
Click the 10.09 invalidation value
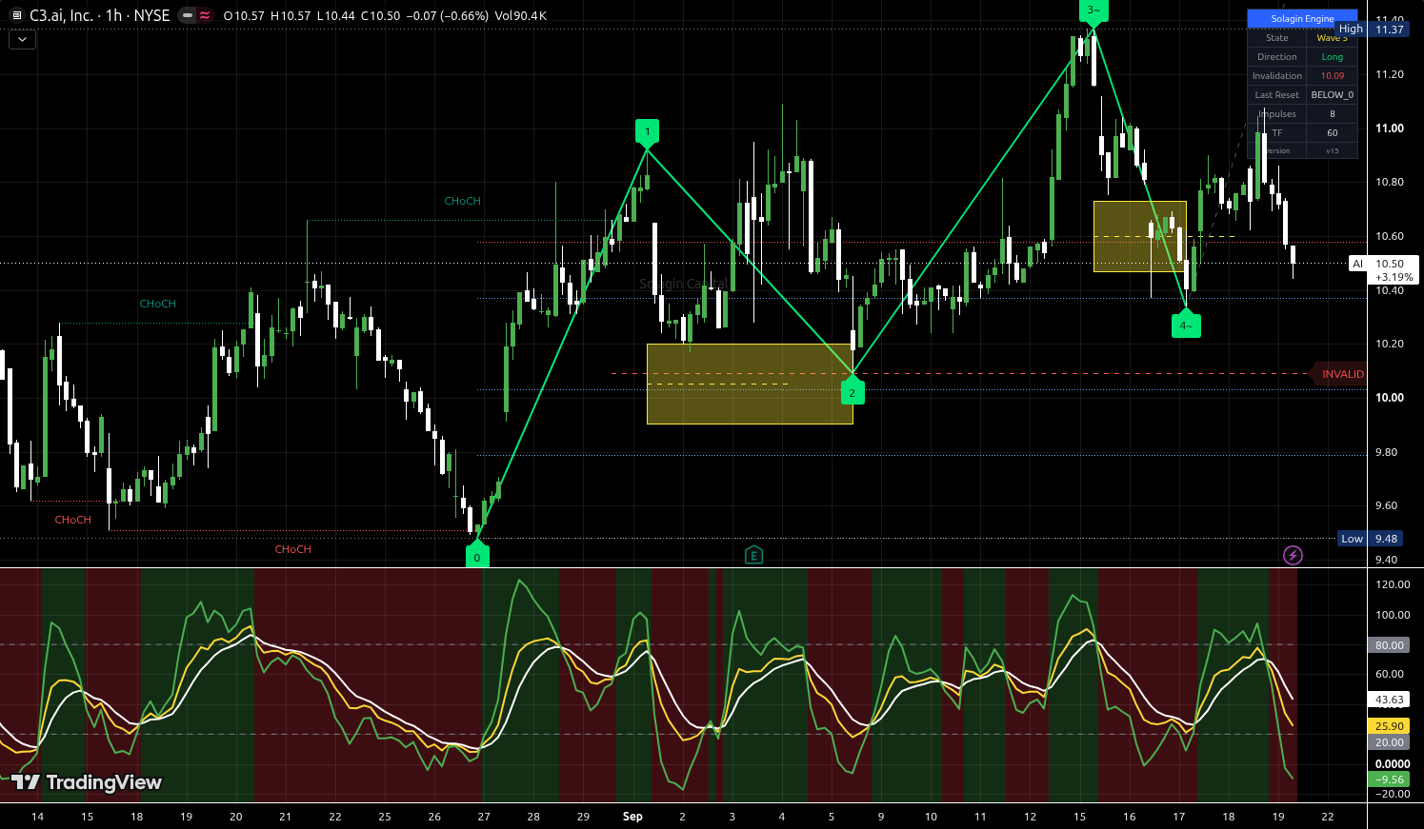[1332, 76]
